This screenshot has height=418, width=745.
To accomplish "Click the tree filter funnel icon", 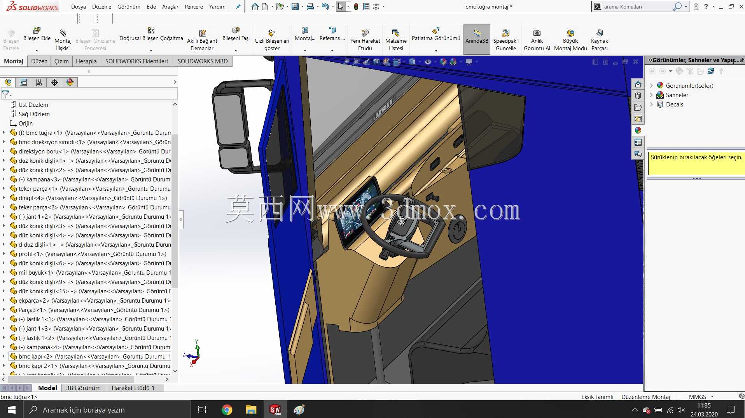I will [6, 94].
